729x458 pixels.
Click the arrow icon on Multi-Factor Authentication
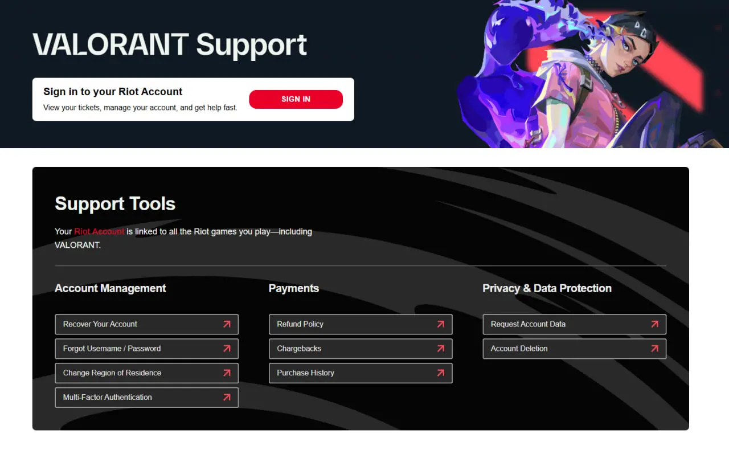pos(227,398)
